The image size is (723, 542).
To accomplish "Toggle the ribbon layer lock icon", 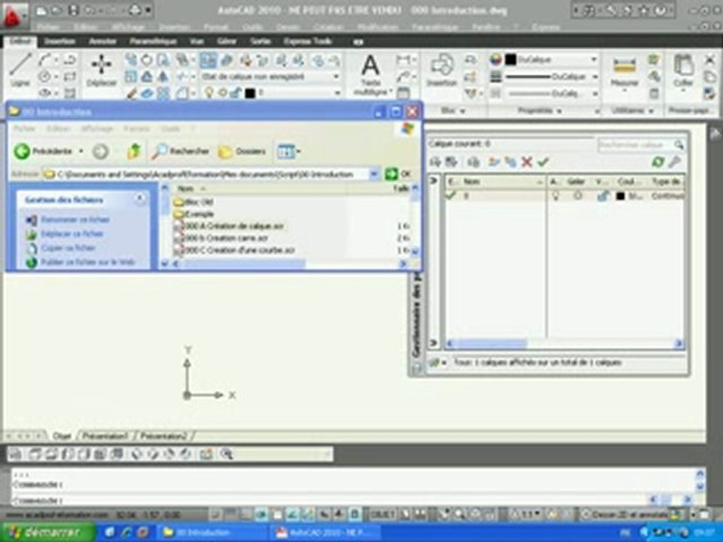I will pyautogui.click(x=236, y=93).
